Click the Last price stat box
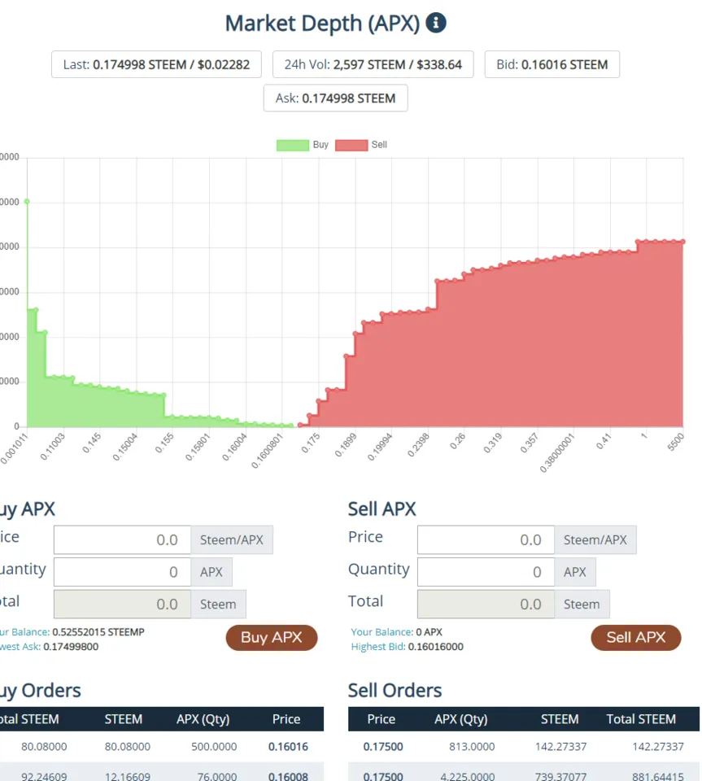This screenshot has height=781, width=702. pyautogui.click(x=156, y=64)
